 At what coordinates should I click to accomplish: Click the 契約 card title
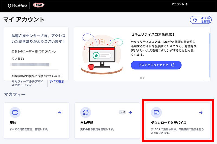coord(13,123)
